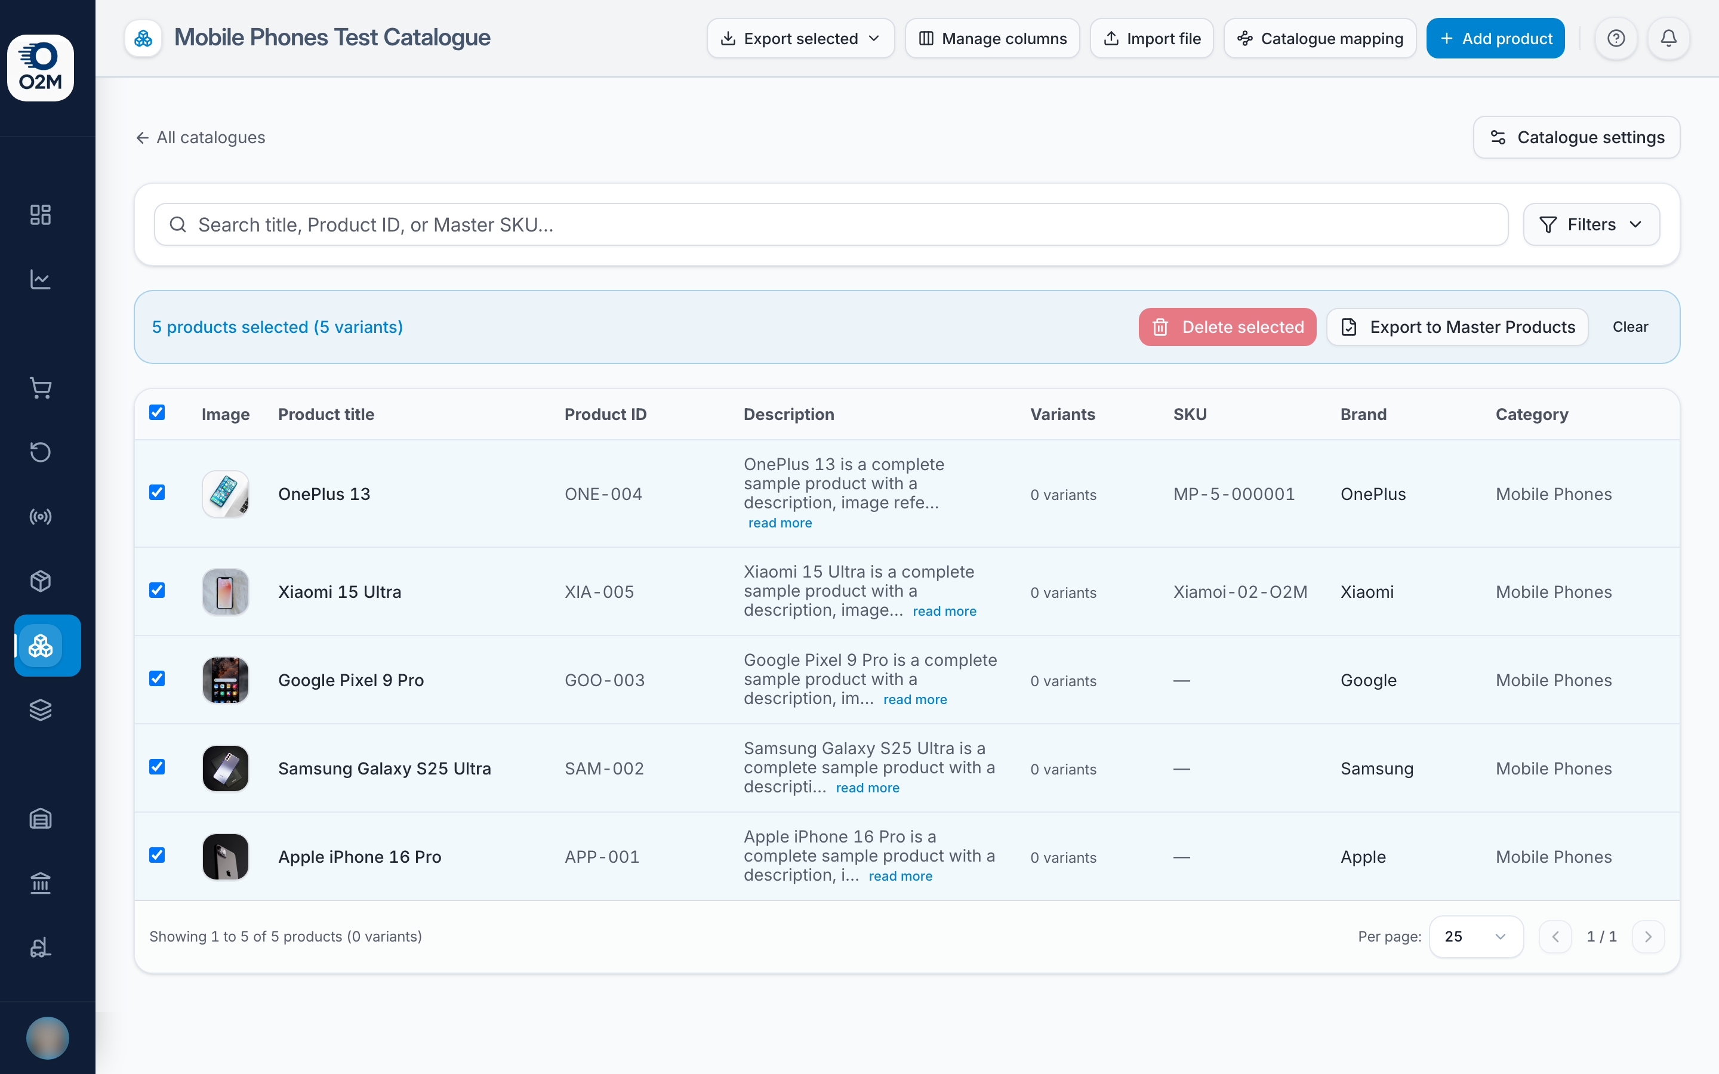Viewport: 1719px width, 1074px height.
Task: Toggle the select-all checkbox in table header
Action: click(x=157, y=413)
